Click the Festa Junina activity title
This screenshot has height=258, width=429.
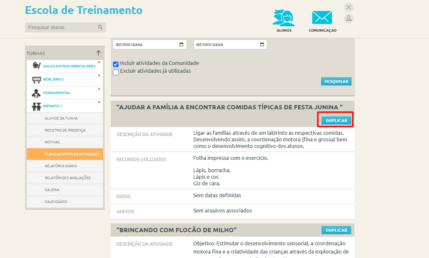[x=230, y=107]
